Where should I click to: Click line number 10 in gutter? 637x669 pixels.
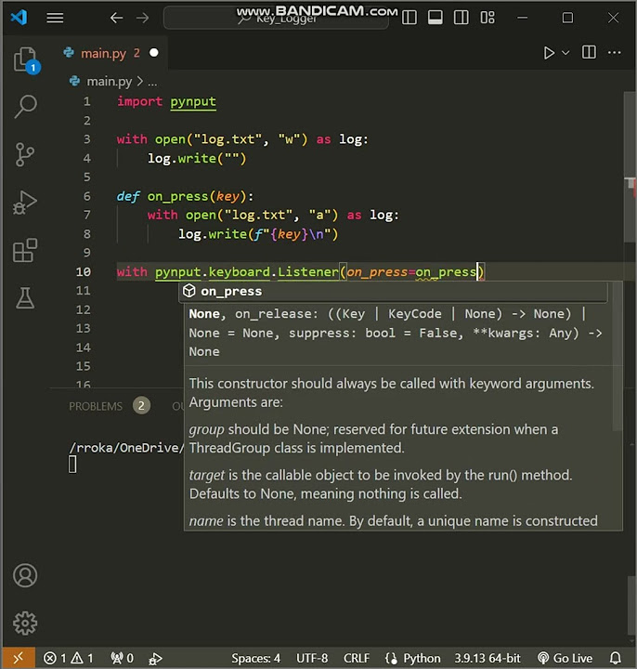tap(84, 271)
